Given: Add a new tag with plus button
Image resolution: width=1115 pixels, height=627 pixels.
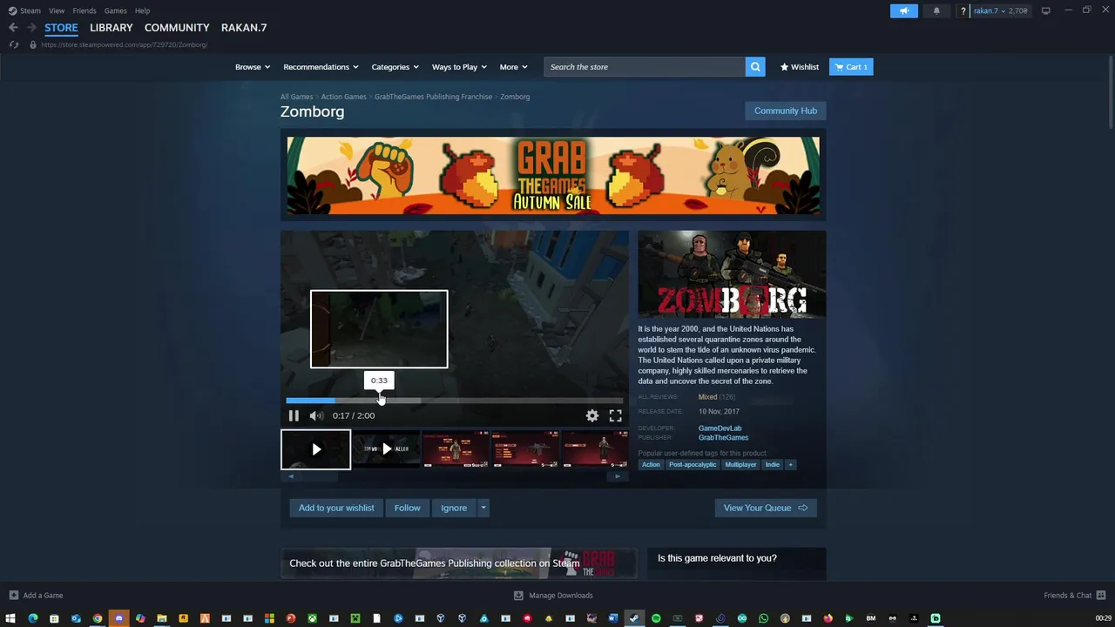Looking at the screenshot, I should [790, 464].
